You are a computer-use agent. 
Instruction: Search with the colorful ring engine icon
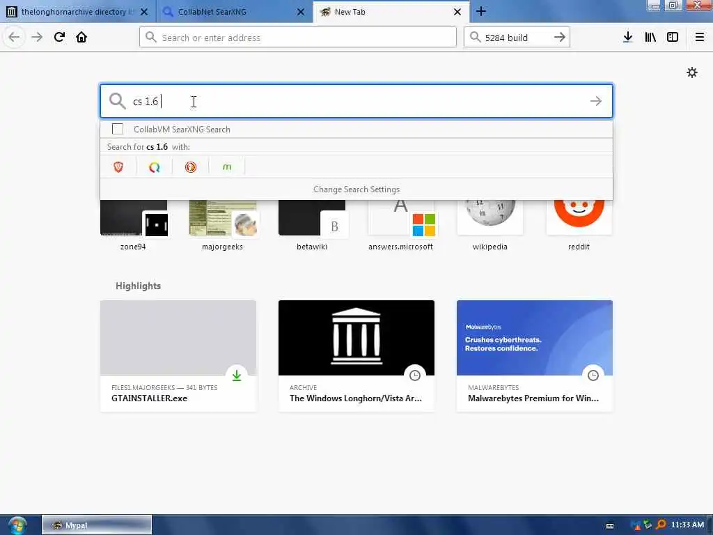(x=155, y=167)
